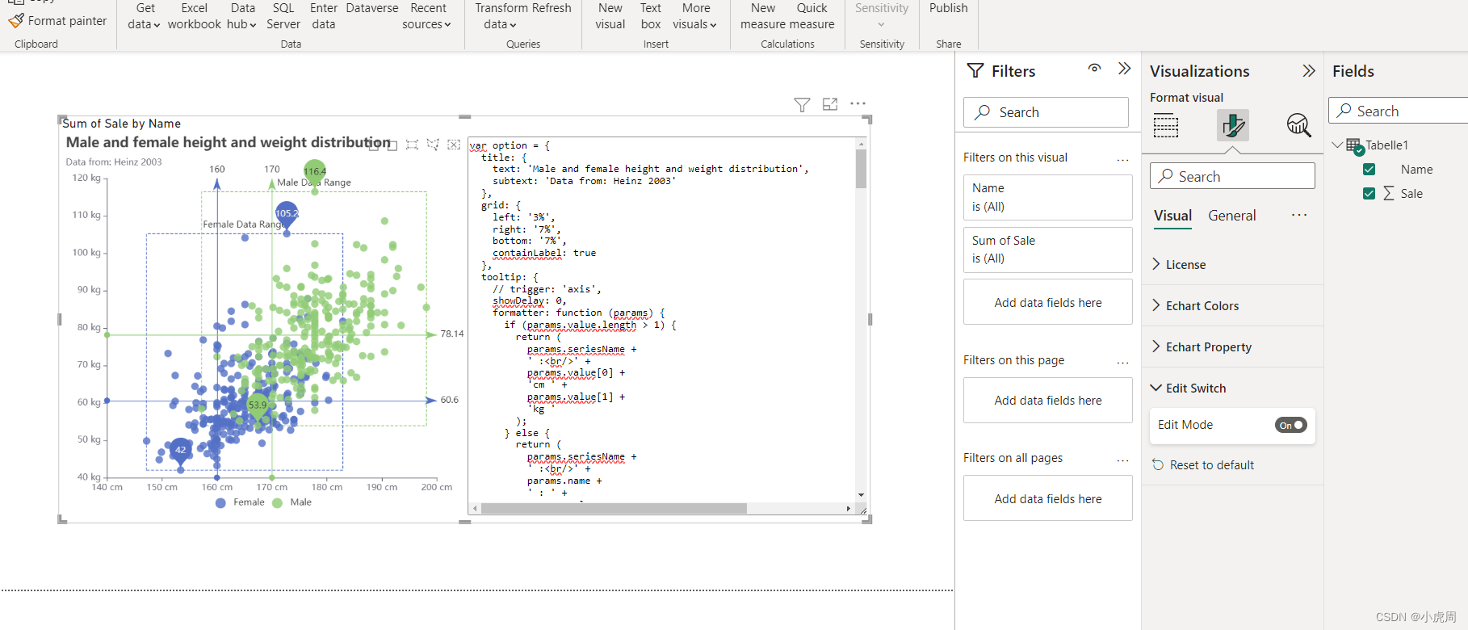Image resolution: width=1468 pixels, height=630 pixels.
Task: Click Enter data in the ribbon
Action: pyautogui.click(x=324, y=16)
